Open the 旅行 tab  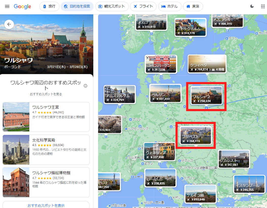49,7
